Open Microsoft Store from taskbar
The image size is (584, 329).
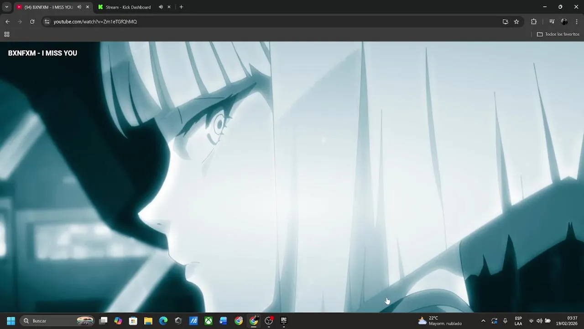point(133,321)
